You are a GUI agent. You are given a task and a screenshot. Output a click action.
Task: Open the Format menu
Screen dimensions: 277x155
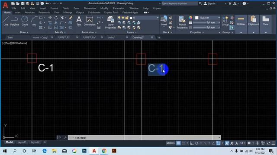[54, 8]
